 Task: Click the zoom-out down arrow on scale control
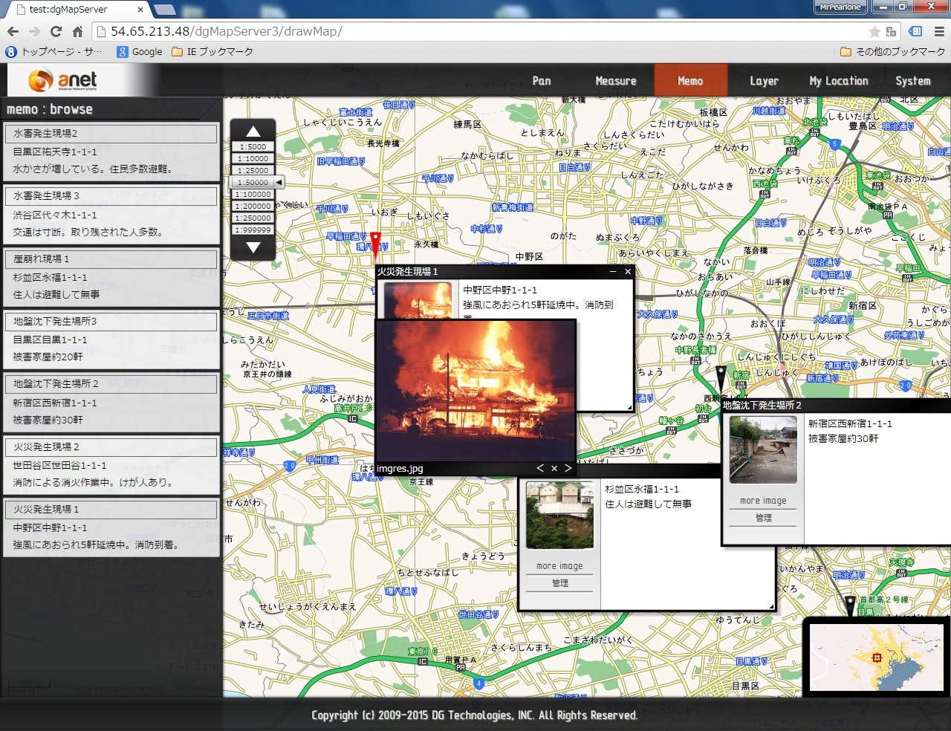(253, 247)
